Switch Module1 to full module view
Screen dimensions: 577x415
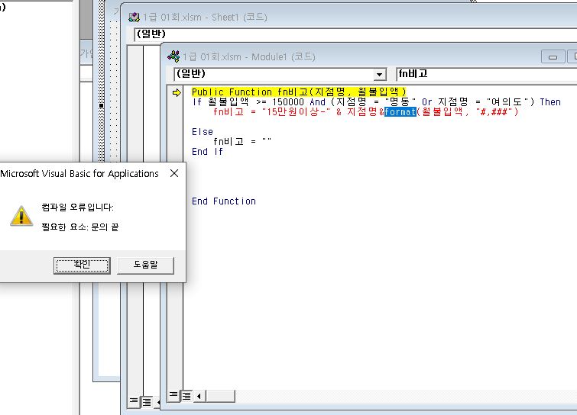coord(186,395)
